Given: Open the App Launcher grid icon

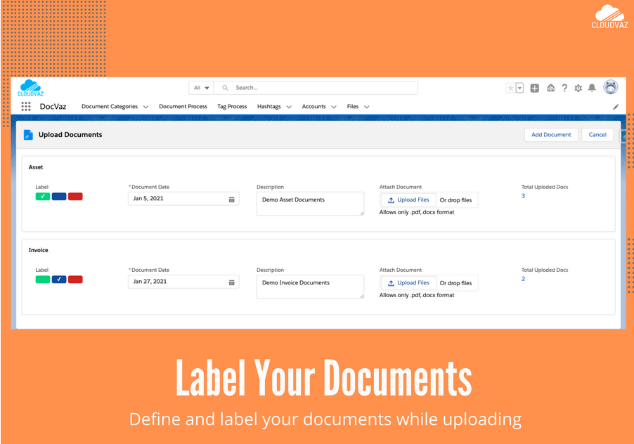Looking at the screenshot, I should tap(26, 106).
